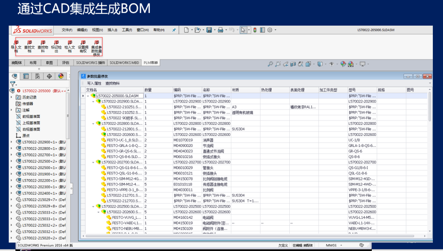Click 查找物料 in the parameter dialog
The image size is (443, 251).
pyautogui.click(x=113, y=84)
